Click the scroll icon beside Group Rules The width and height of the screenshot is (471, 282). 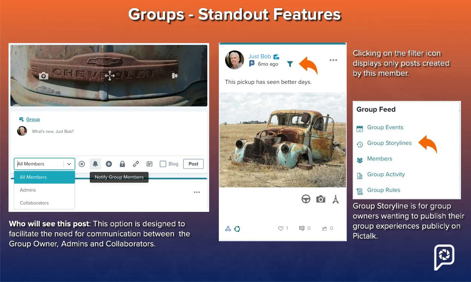tap(360, 191)
